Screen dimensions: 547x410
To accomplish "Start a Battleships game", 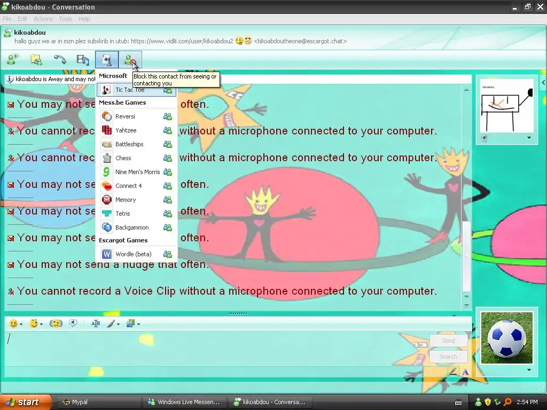I will (x=136, y=144).
